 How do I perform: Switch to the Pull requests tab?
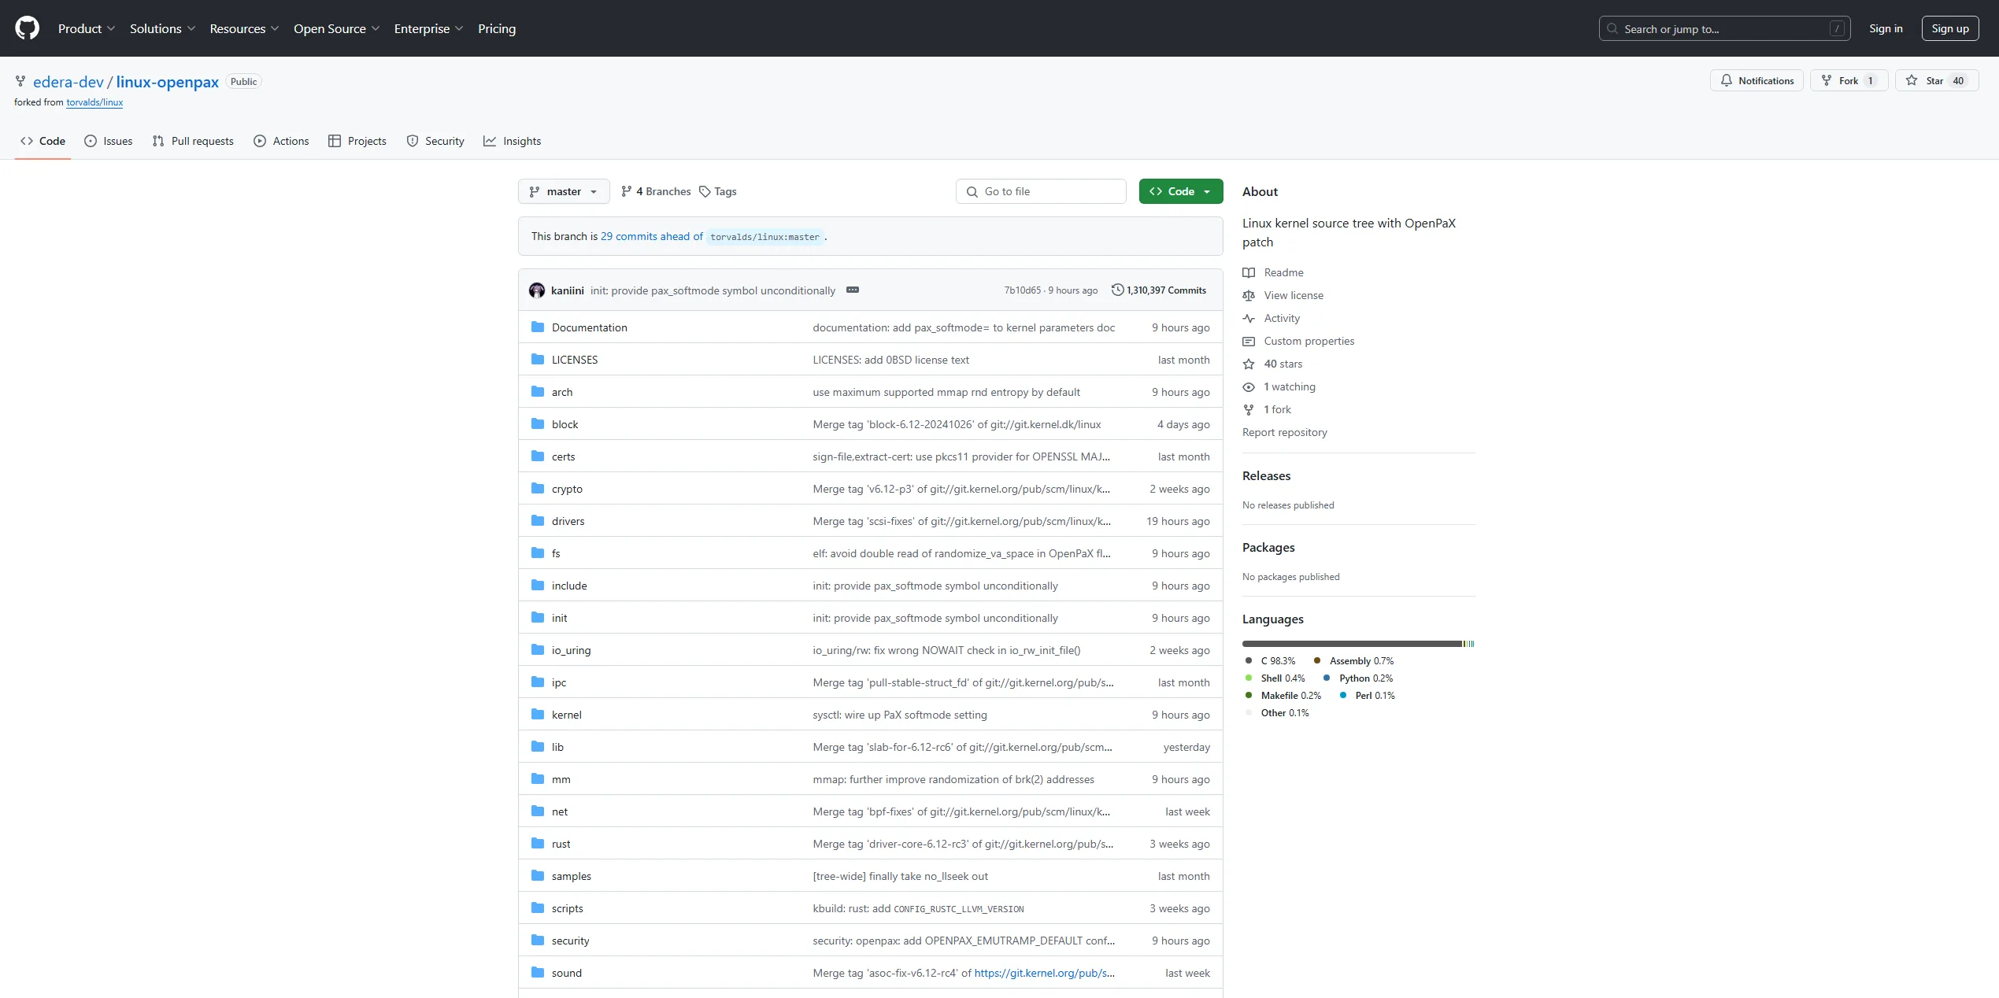coord(193,141)
